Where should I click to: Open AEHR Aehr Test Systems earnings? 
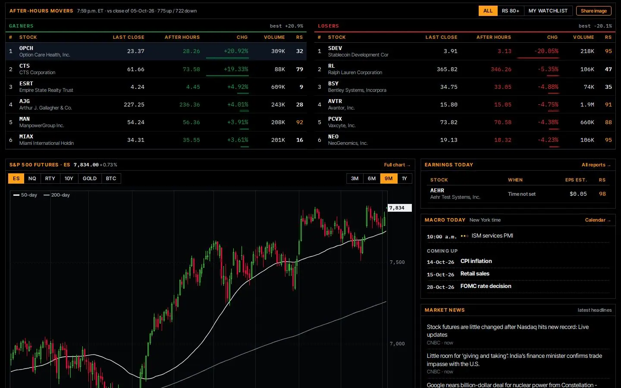point(518,194)
